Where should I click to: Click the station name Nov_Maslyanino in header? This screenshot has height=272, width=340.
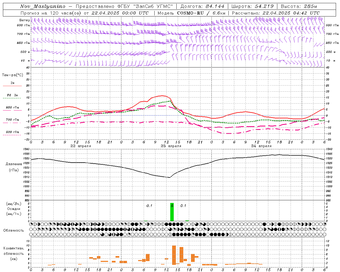43,6
